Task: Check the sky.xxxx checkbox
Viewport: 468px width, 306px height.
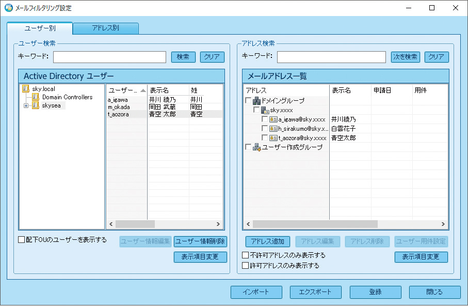Action: coord(256,110)
